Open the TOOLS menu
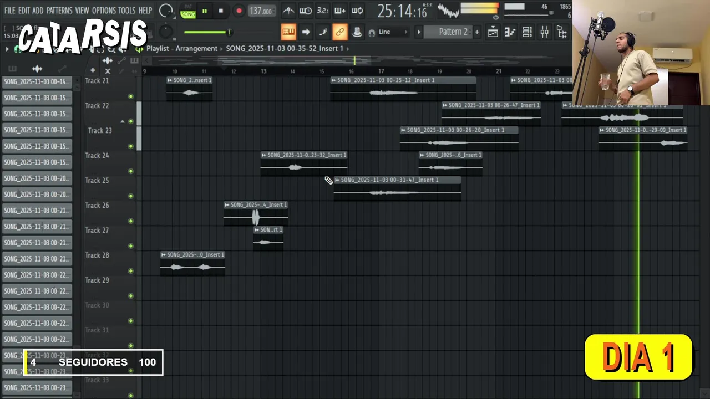This screenshot has height=399, width=710. (x=127, y=11)
